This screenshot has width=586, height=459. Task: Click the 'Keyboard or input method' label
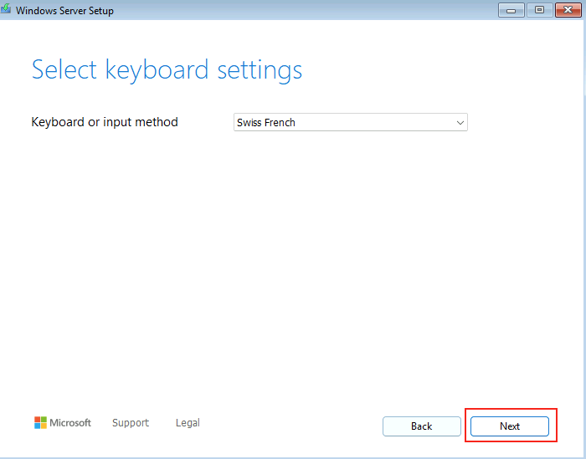[x=105, y=122]
